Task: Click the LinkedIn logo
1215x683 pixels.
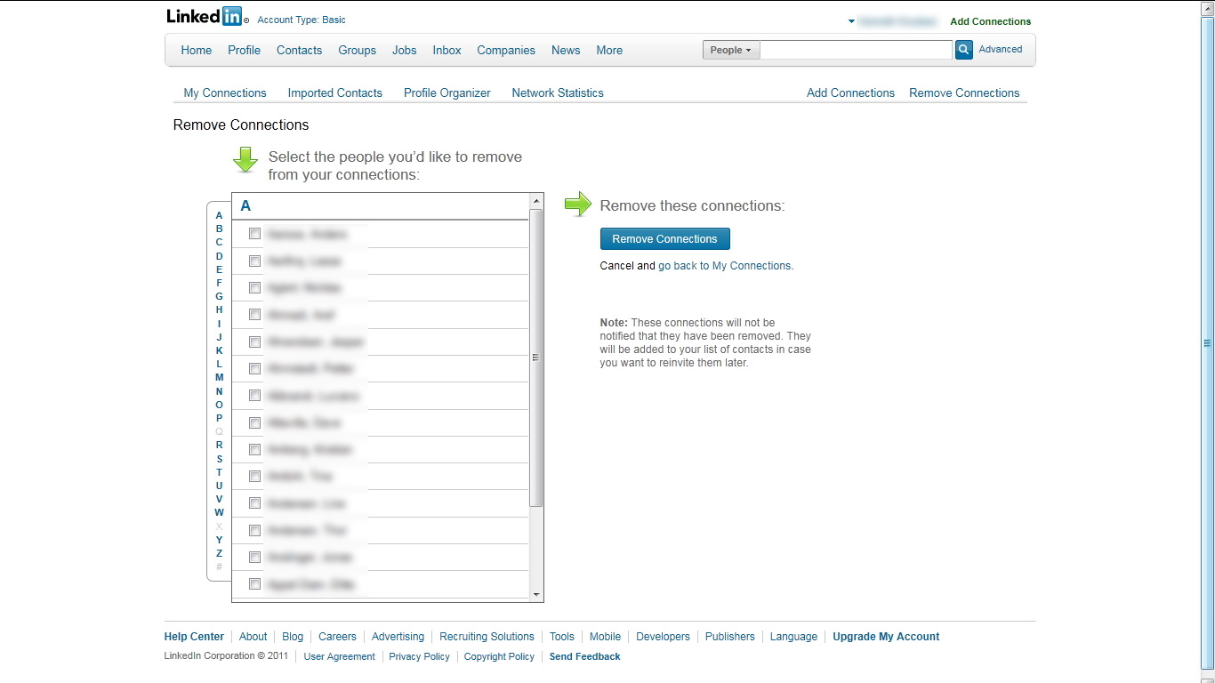Action: (204, 17)
